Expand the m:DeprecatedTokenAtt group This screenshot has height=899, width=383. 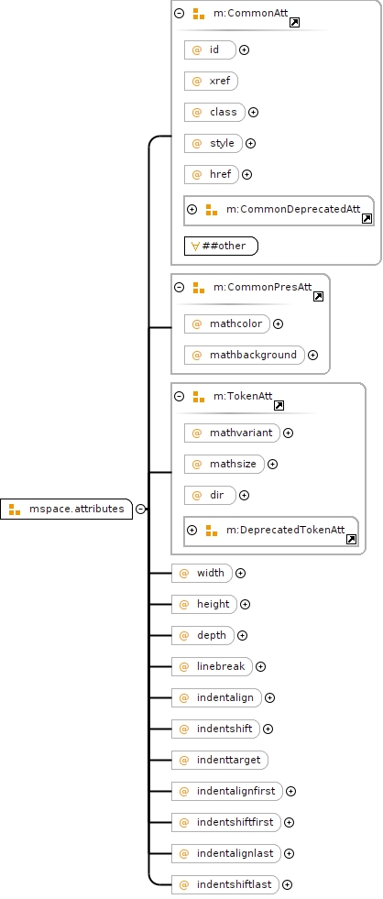pos(192,531)
